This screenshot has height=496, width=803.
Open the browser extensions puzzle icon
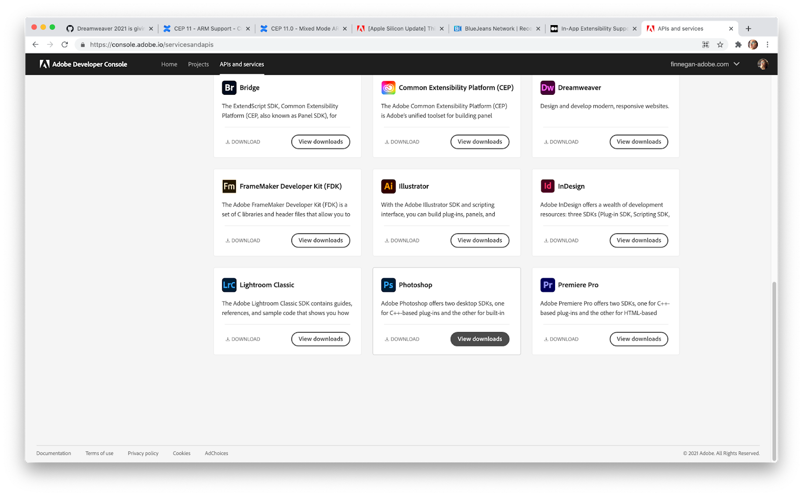738,45
